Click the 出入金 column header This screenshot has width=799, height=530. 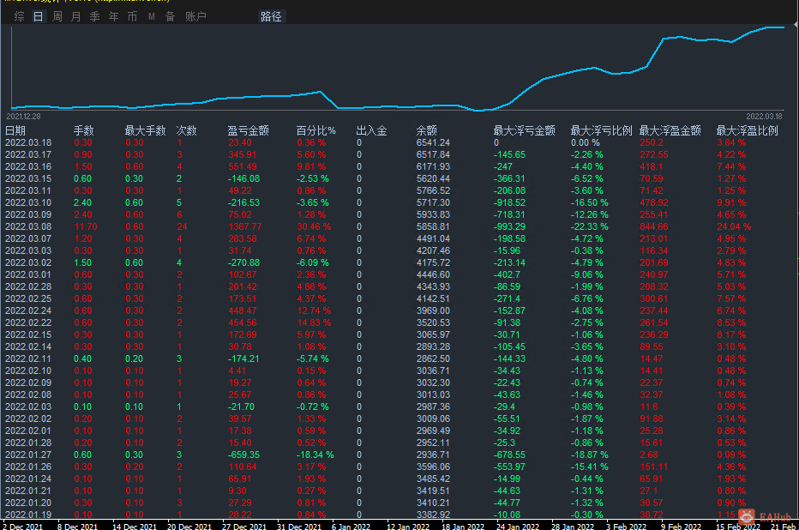(x=371, y=131)
